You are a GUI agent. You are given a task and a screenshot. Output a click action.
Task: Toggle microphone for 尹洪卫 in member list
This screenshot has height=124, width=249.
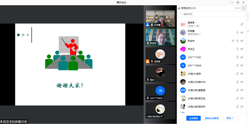point(237,49)
